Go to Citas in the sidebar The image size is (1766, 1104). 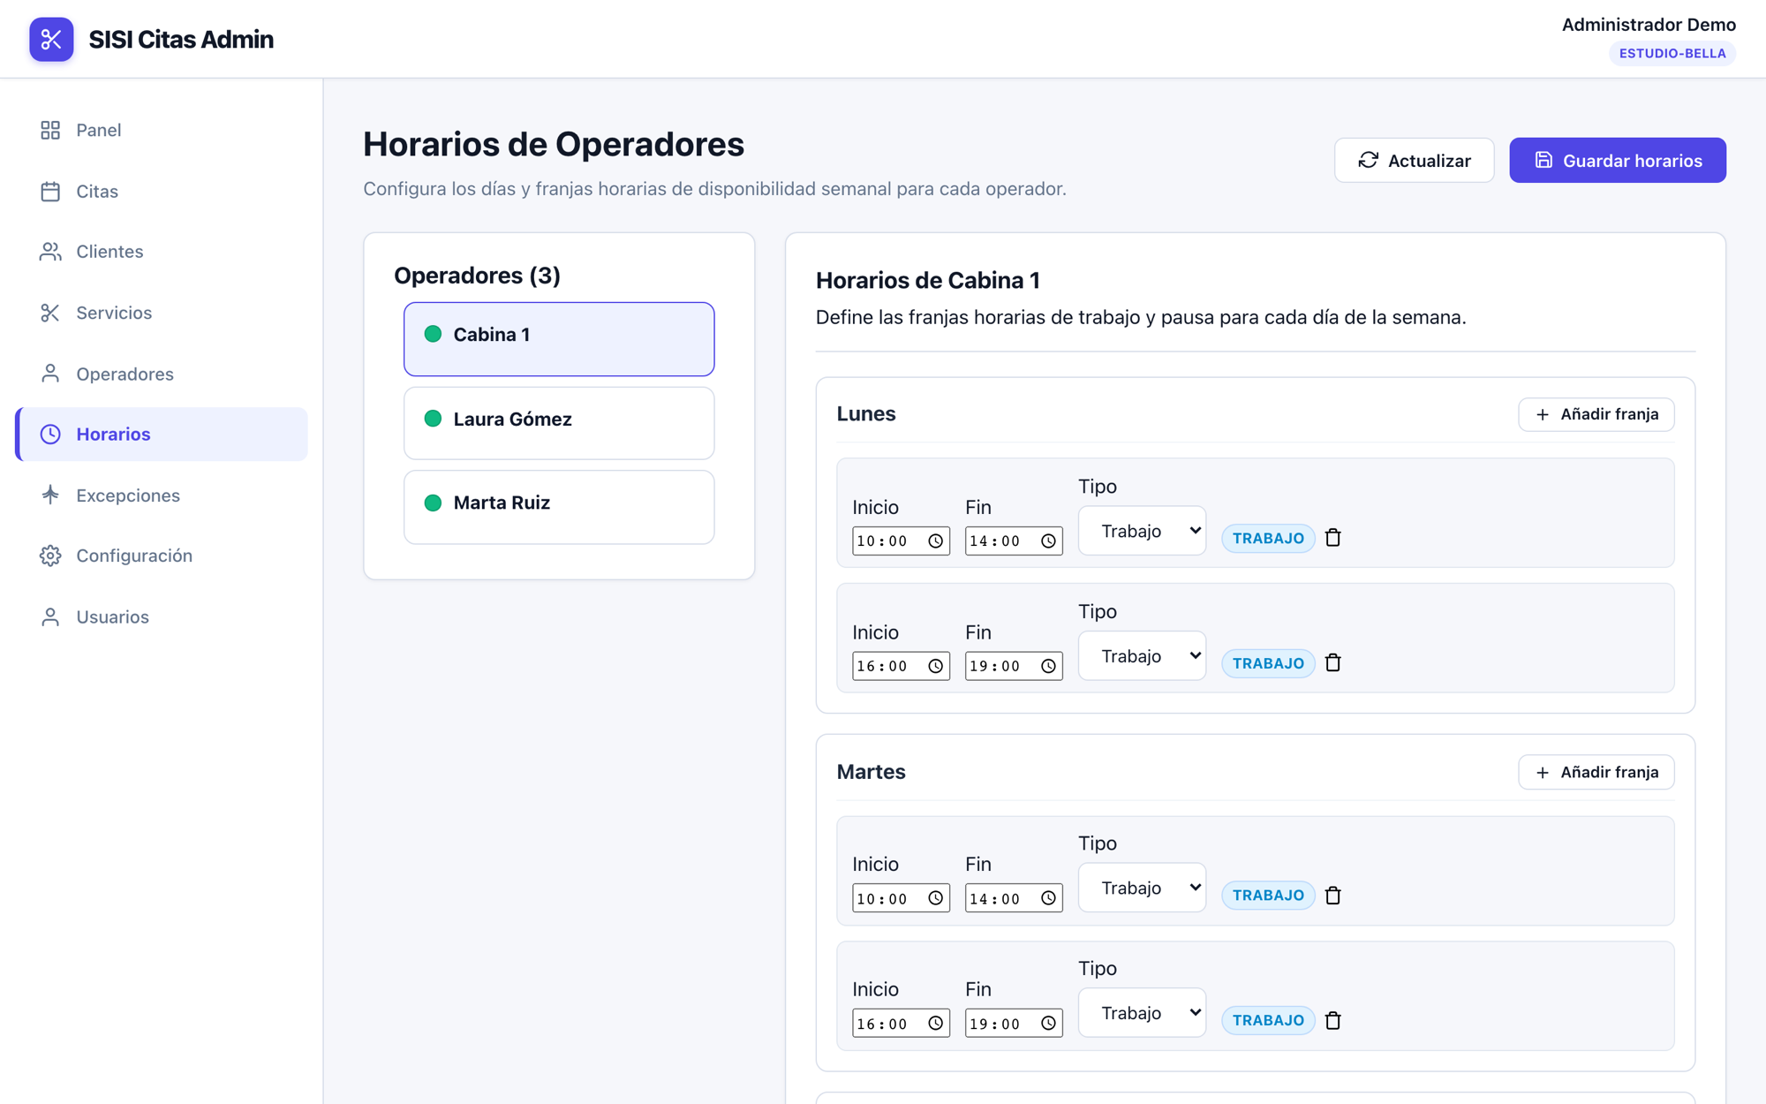(162, 191)
